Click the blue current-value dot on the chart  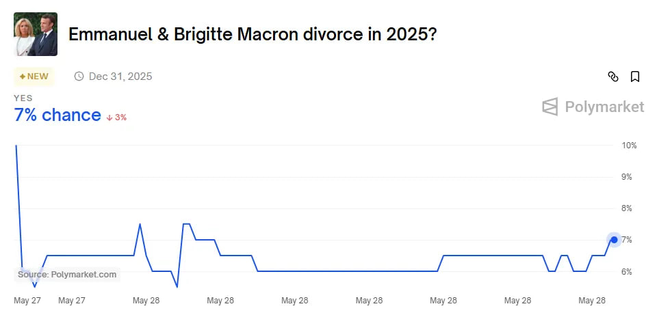tap(614, 240)
